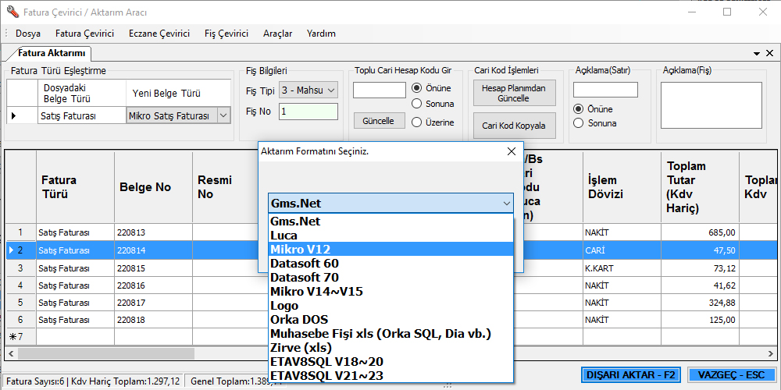Open the Dosya menu
The height and width of the screenshot is (390, 781).
[x=28, y=34]
